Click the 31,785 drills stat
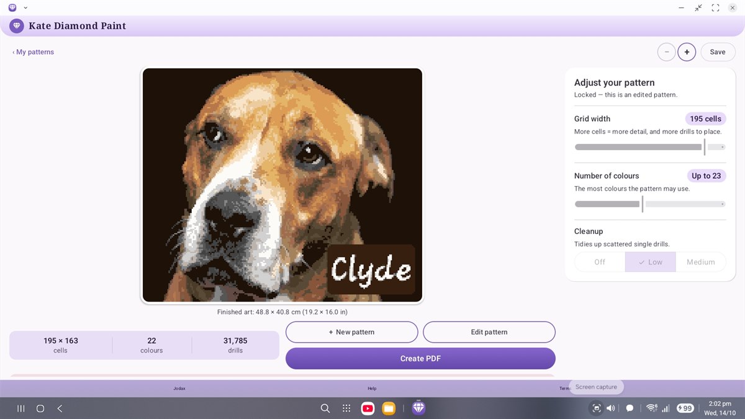The image size is (745, 419). click(x=235, y=345)
